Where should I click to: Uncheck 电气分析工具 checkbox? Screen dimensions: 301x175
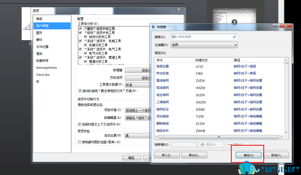(85, 53)
